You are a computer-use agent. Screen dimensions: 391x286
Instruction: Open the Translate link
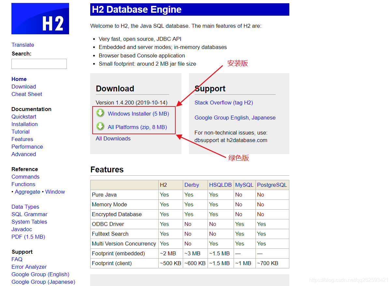pyautogui.click(x=23, y=45)
